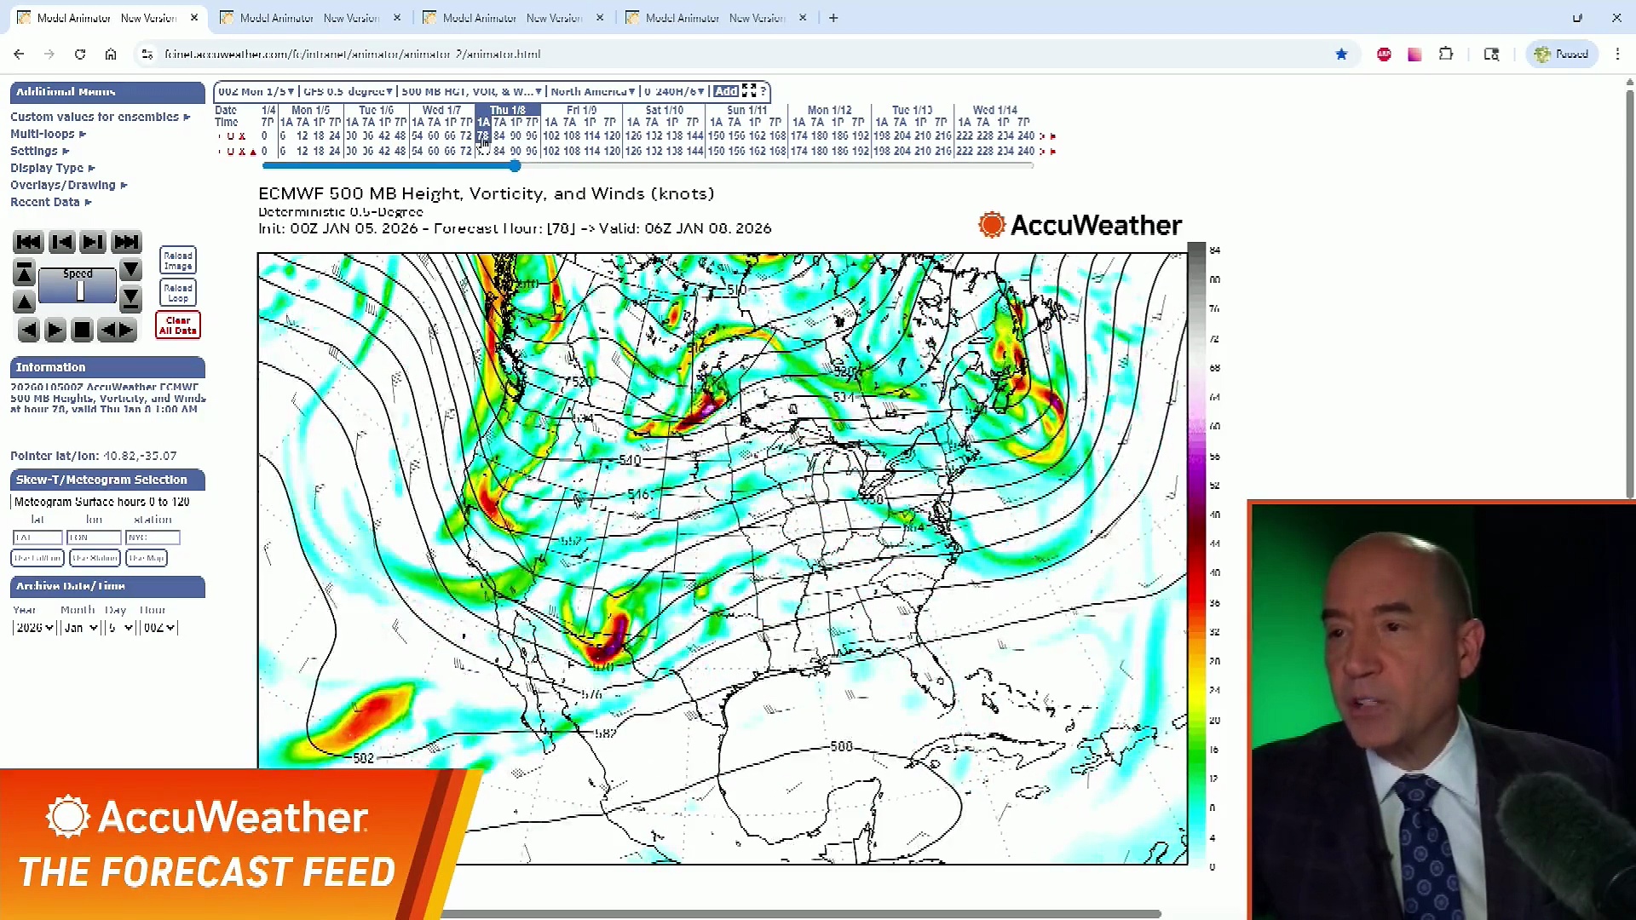Click Clear All Data button
The height and width of the screenshot is (920, 1636).
coord(177,325)
